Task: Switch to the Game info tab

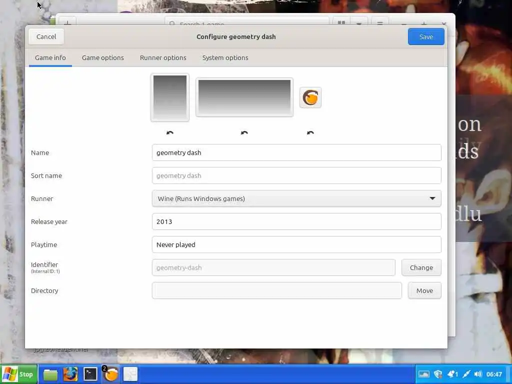Action: 50,58
